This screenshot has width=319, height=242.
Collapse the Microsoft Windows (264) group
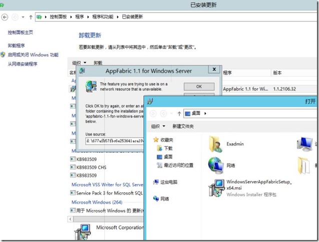tap(97, 202)
